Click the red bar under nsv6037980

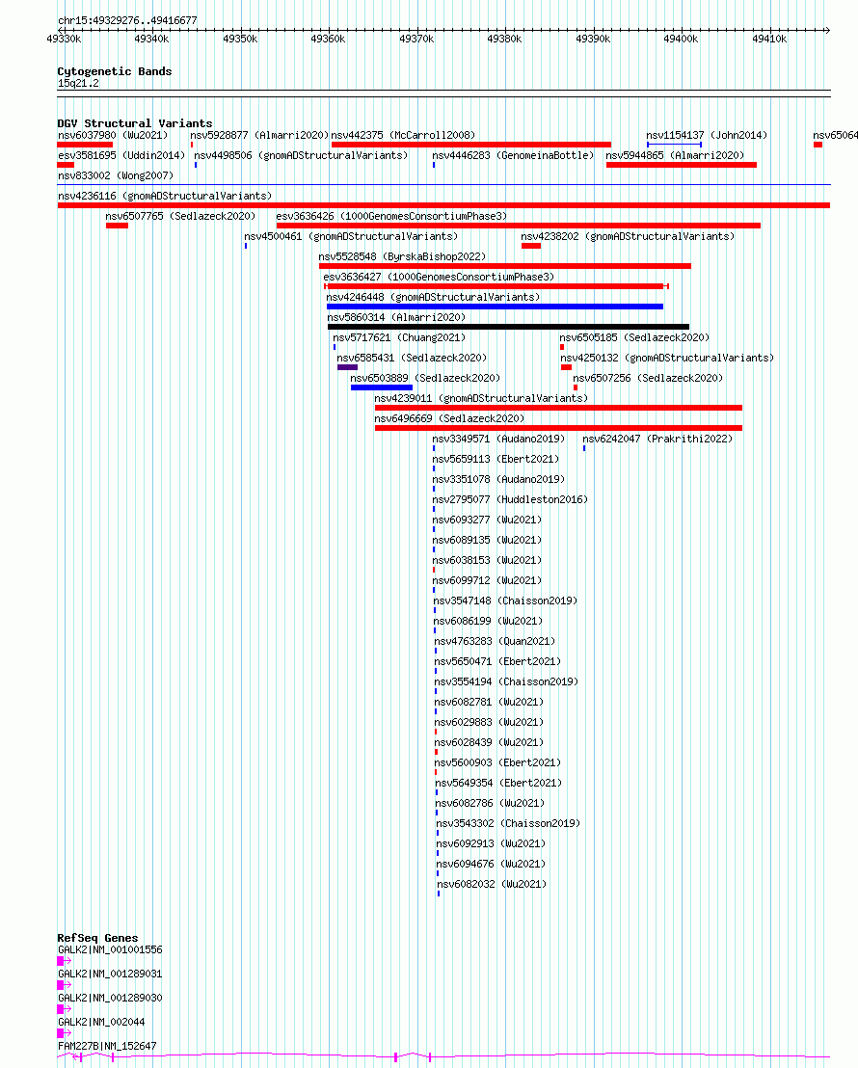[85, 145]
